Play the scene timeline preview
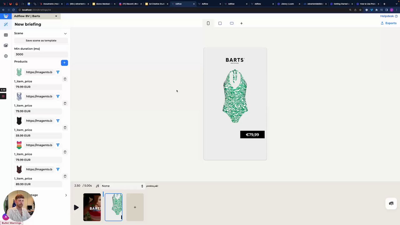400x225 pixels. coord(76,207)
